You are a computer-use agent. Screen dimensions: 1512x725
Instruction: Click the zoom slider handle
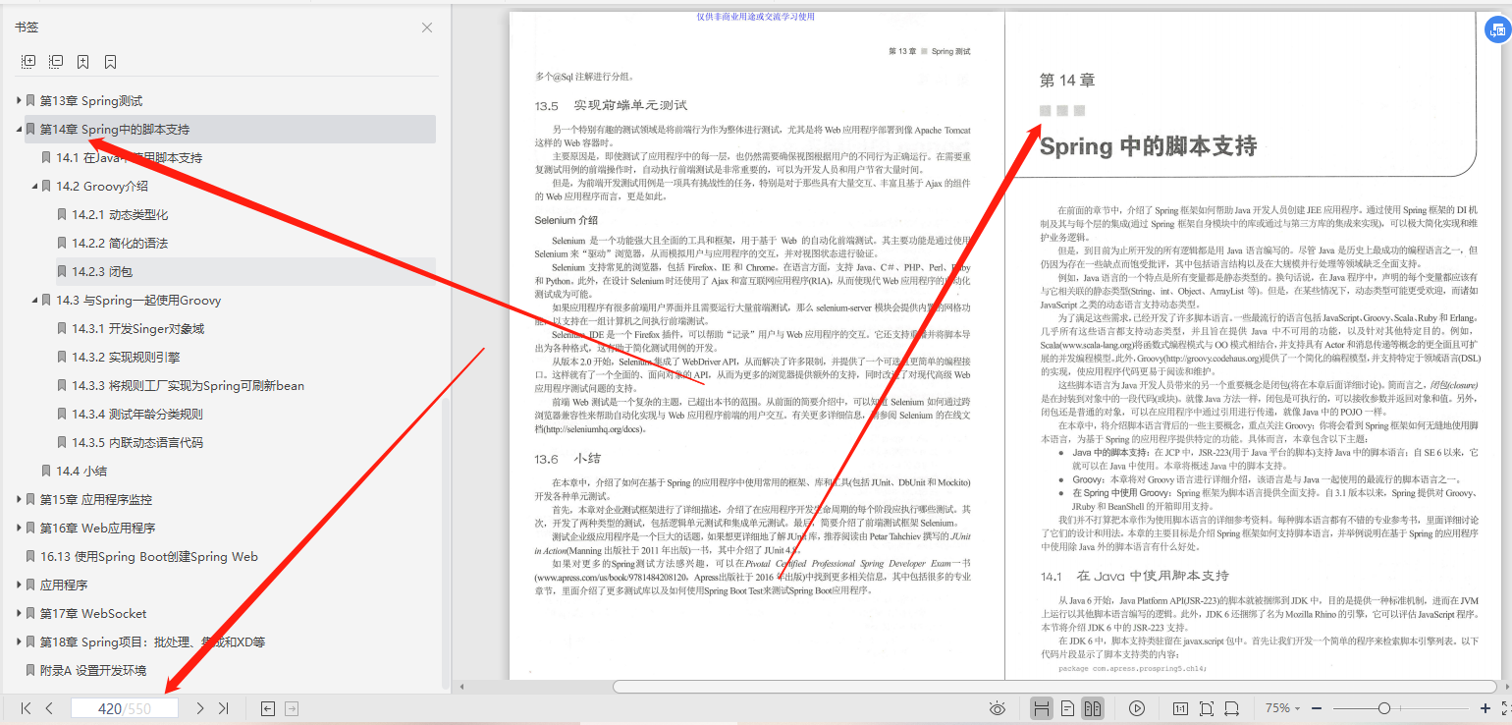coord(1383,708)
